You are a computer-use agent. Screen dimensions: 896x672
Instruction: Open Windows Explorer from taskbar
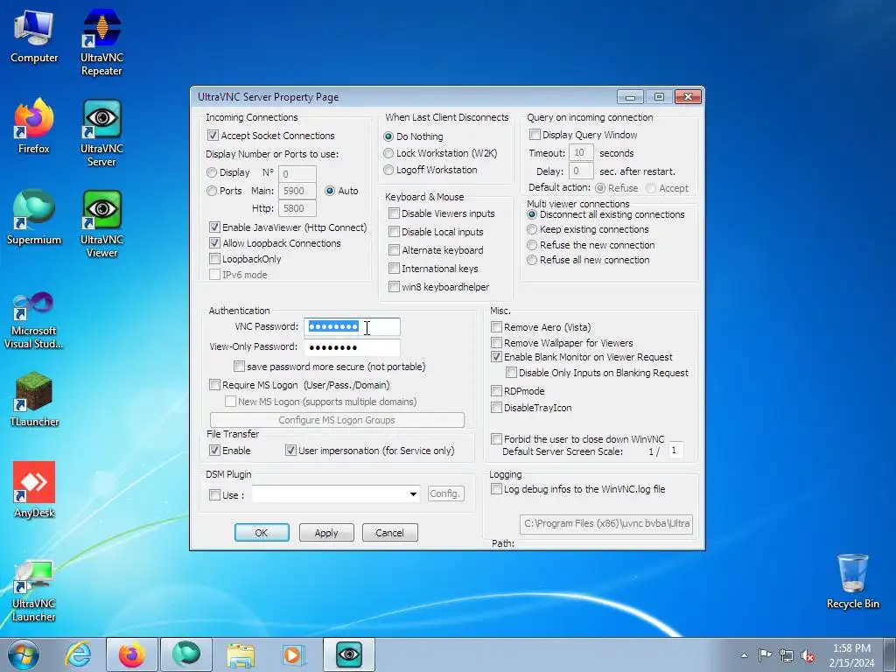(x=241, y=654)
